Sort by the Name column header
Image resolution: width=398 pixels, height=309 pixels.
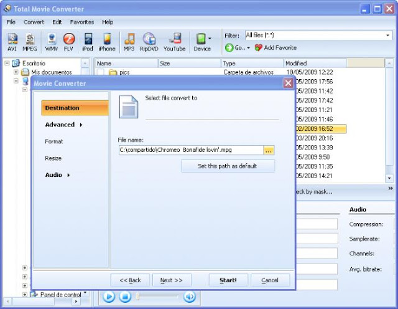pyautogui.click(x=126, y=64)
